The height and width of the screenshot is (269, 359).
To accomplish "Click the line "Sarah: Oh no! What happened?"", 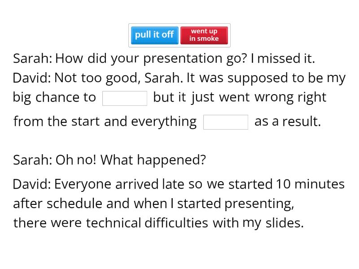I will (109, 160).
